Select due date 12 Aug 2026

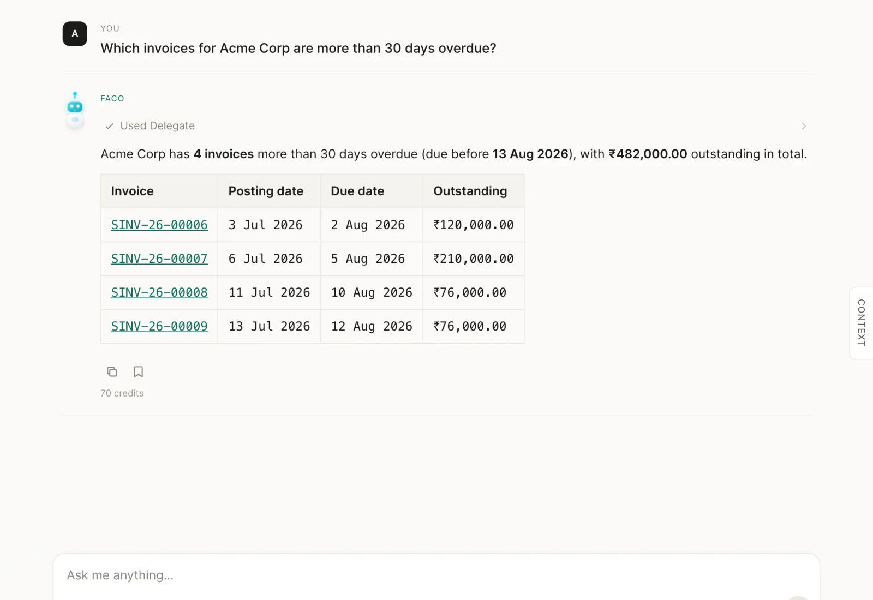point(372,326)
